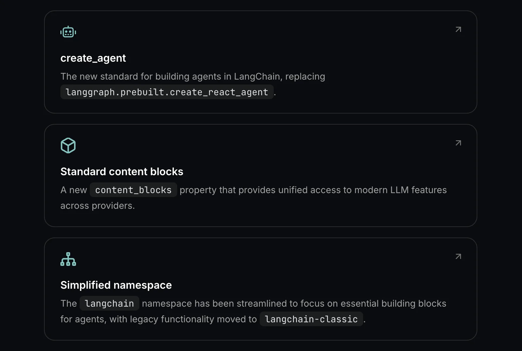The image size is (522, 351).
Task: Select the langchain code chip
Action: click(x=109, y=303)
